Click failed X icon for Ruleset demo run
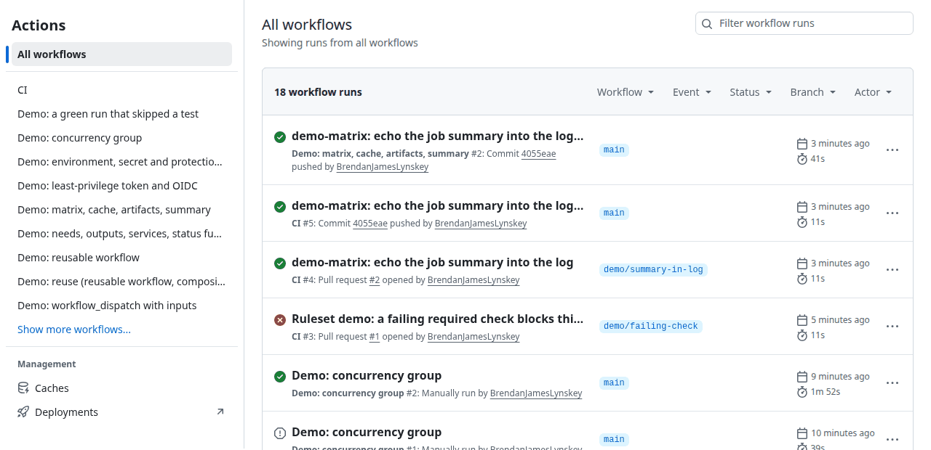Screen dimensions: 931x450 point(280,319)
